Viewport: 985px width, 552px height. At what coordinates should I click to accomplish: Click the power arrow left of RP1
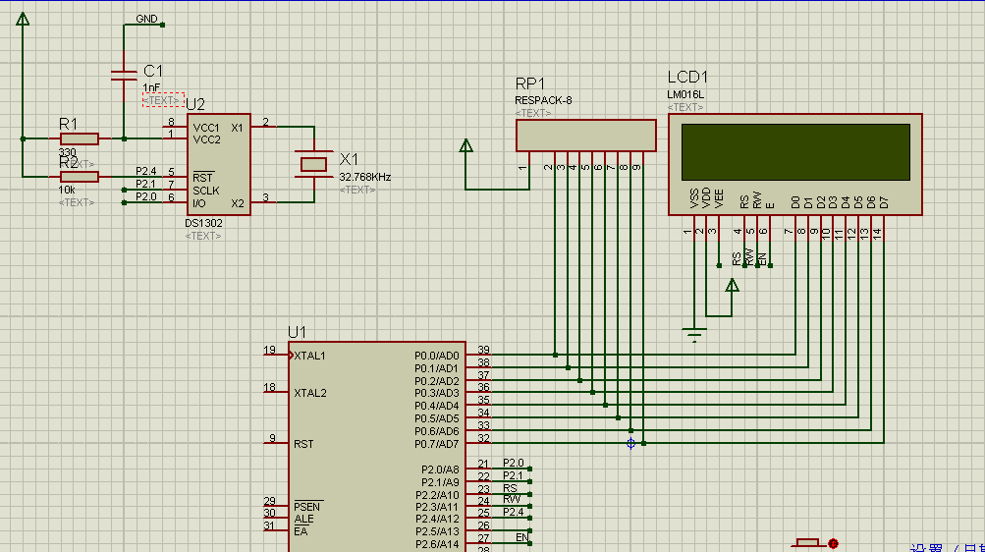466,147
